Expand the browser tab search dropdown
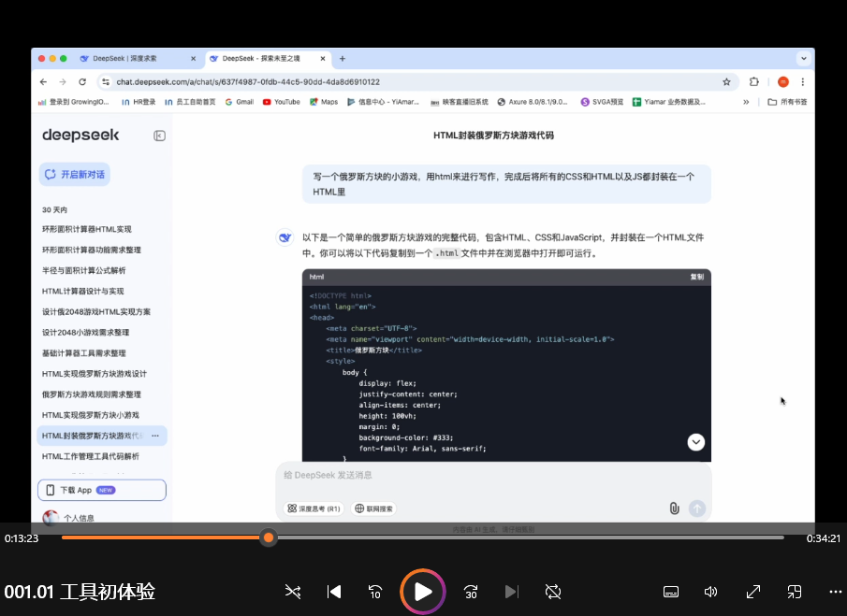 point(803,58)
